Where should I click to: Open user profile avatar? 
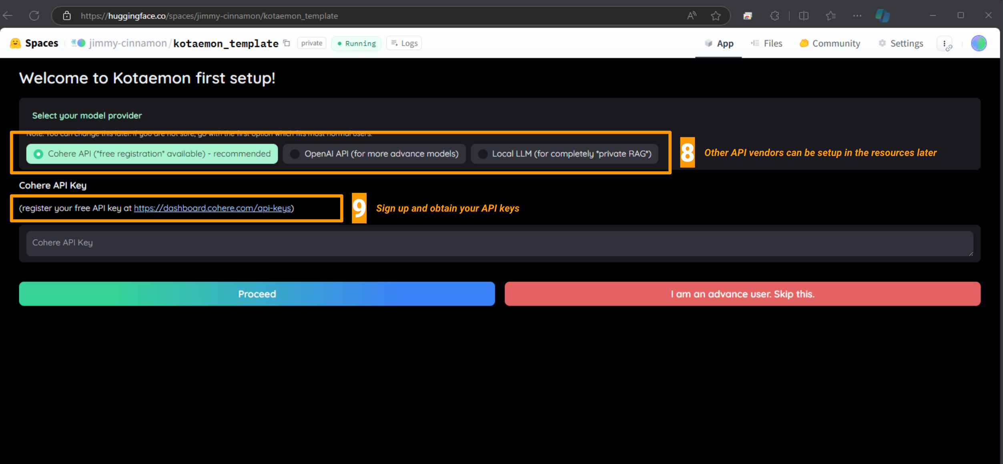coord(979,43)
